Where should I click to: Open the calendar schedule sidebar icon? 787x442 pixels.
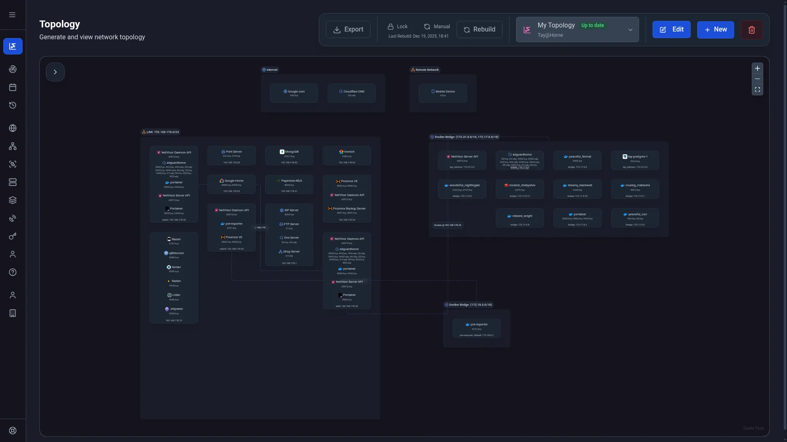coord(13,87)
